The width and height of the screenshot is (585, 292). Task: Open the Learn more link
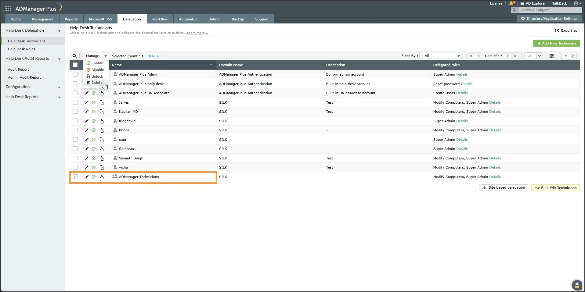coord(197,33)
